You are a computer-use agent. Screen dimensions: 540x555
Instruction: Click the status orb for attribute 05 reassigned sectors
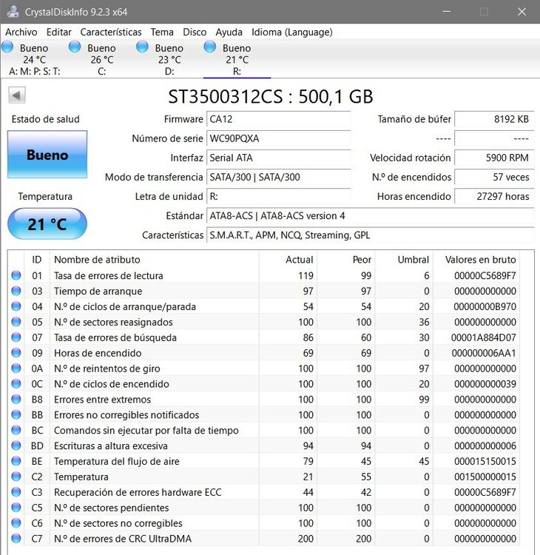pos(16,322)
